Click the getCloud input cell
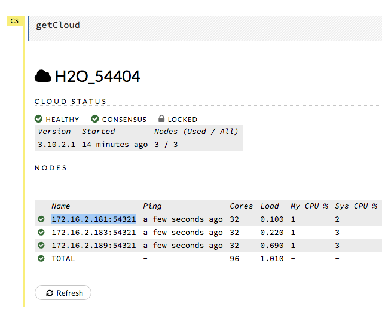Image resolution: width=382 pixels, height=318 pixels. pyautogui.click(x=203, y=25)
